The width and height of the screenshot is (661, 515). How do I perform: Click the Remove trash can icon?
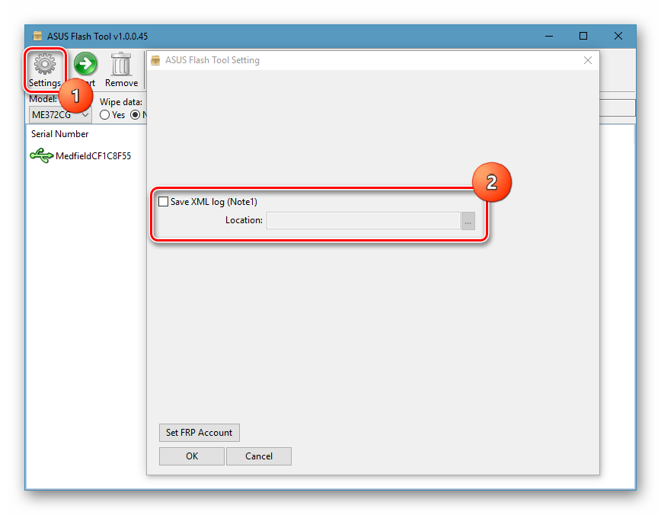coord(121,64)
